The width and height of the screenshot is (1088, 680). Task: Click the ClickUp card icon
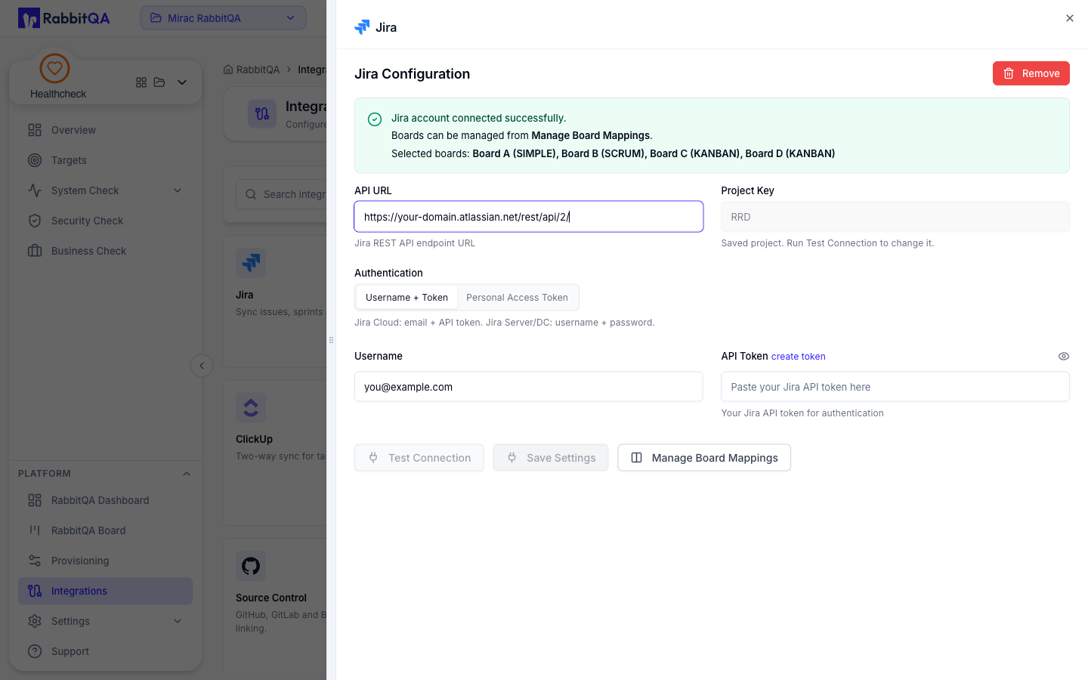pos(251,407)
